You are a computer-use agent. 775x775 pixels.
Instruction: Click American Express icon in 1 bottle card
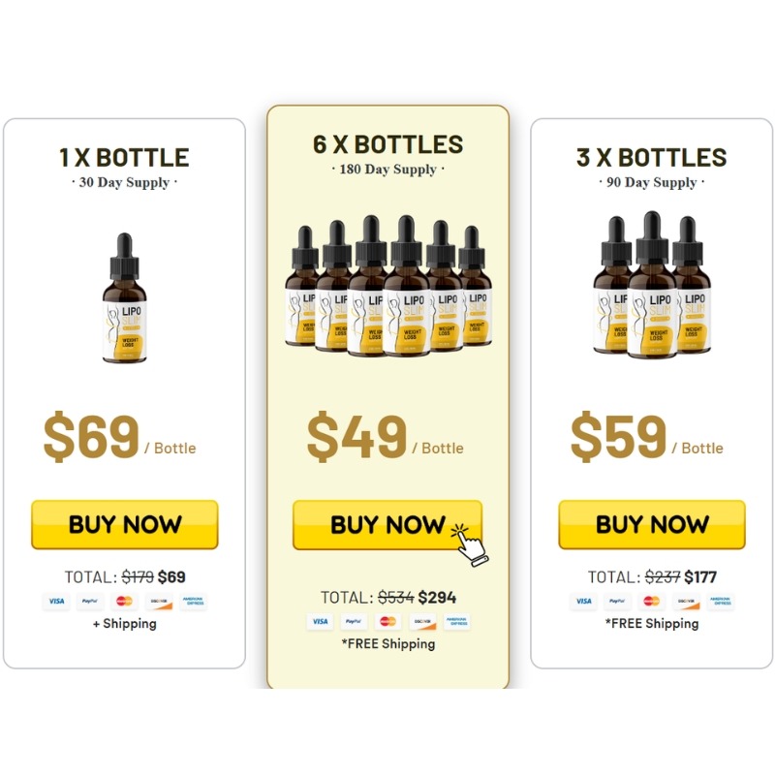pyautogui.click(x=193, y=602)
